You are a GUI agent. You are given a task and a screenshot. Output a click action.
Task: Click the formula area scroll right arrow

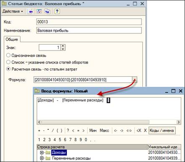(x=178, y=122)
